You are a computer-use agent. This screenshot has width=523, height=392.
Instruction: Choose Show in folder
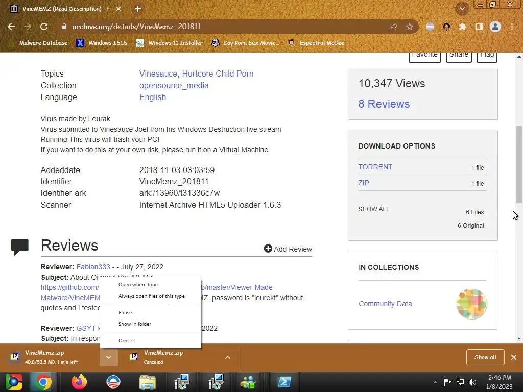pyautogui.click(x=151, y=324)
